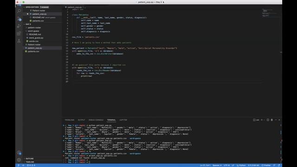This screenshot has width=297, height=167.
Task: Select the Terminal tab
Action: (111, 120)
